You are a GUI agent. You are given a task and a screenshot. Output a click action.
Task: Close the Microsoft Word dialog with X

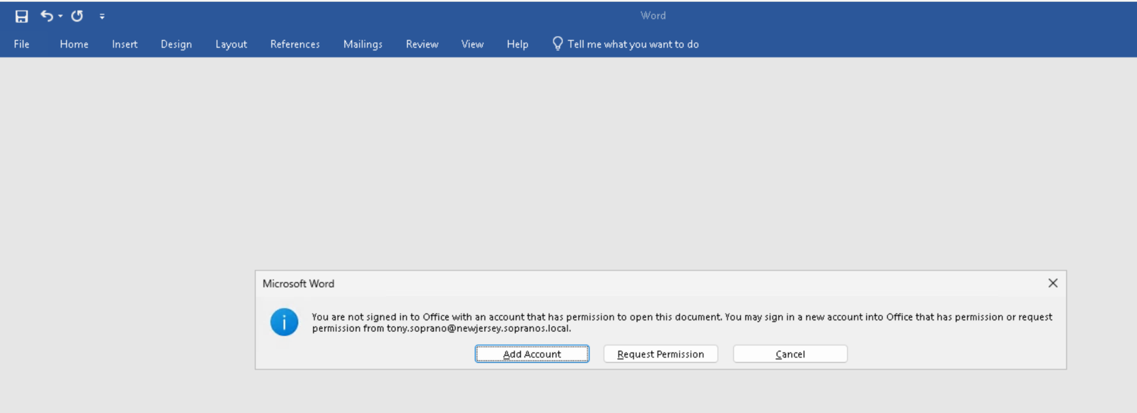point(1053,283)
